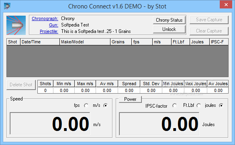Screen dimensions: 235x145
Task: Open the Chronograph link
Action: pos(45,18)
